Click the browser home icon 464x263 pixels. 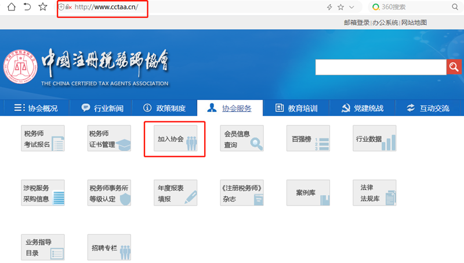coord(10,7)
